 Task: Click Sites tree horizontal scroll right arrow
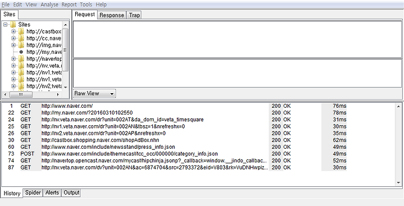pos(58,95)
